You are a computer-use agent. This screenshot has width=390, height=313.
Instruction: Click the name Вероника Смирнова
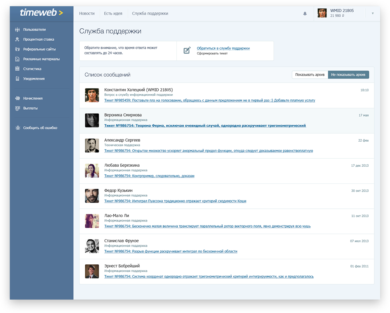click(x=123, y=115)
